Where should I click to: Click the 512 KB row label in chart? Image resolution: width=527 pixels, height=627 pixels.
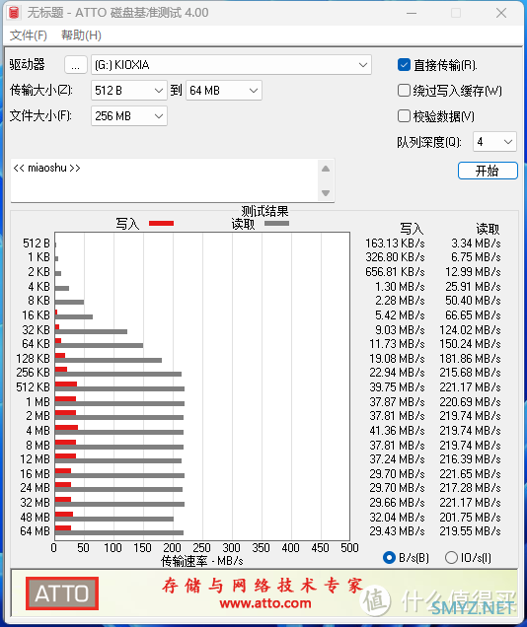(34, 387)
